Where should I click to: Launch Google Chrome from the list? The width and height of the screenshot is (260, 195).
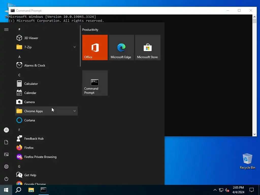point(46,183)
